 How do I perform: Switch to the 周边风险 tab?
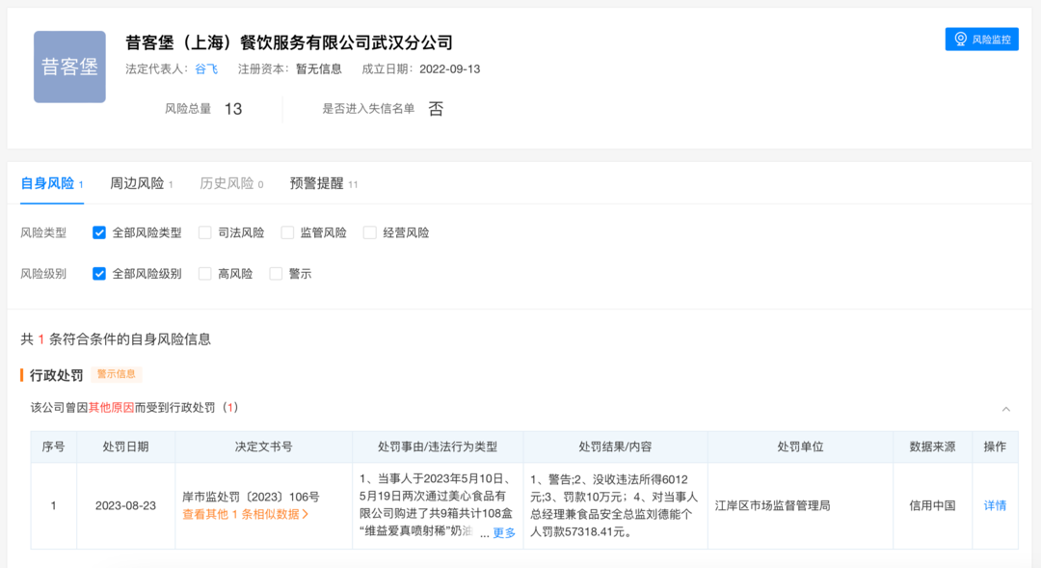[x=142, y=184]
